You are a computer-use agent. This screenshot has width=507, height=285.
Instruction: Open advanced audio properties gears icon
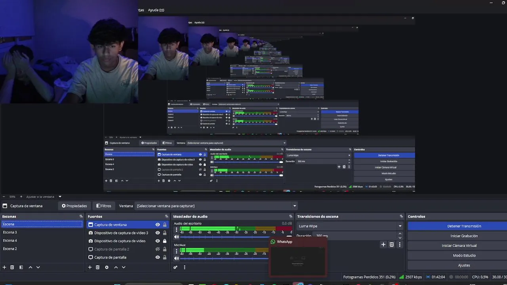point(175,267)
